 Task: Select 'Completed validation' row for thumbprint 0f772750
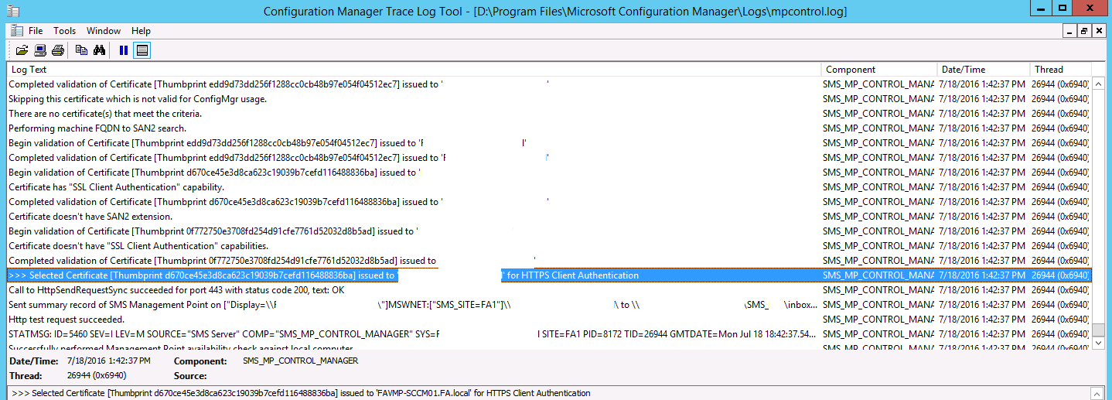point(549,261)
